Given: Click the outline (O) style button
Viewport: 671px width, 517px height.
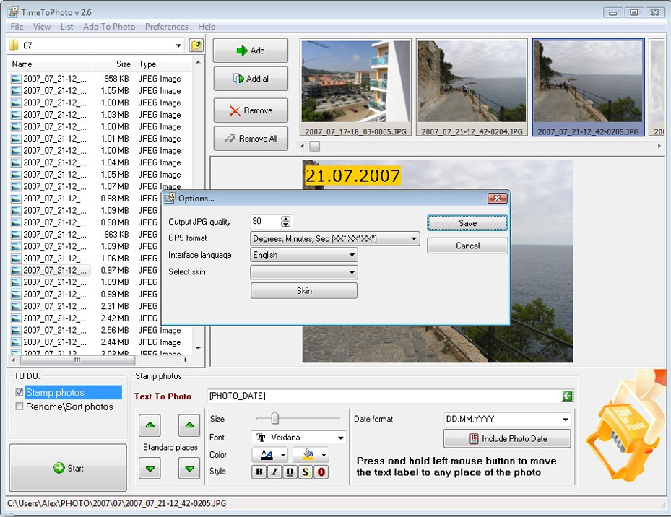Looking at the screenshot, I should point(321,472).
